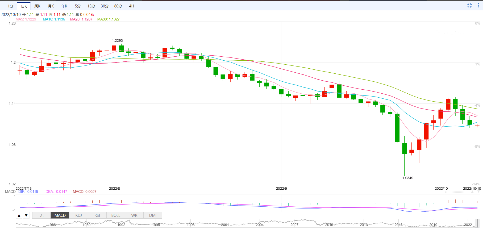Click the right range handle on the timeline navigator
This screenshot has height=233, width=483.
[x=479, y=223]
